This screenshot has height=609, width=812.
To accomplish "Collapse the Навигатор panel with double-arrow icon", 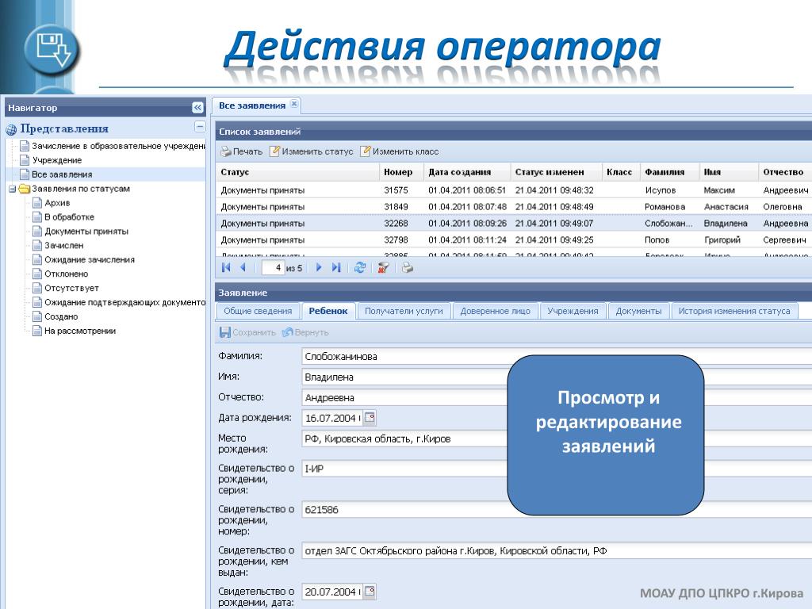I will [x=197, y=108].
